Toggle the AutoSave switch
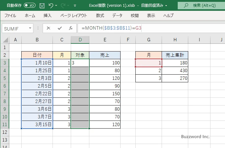 (30, 5)
